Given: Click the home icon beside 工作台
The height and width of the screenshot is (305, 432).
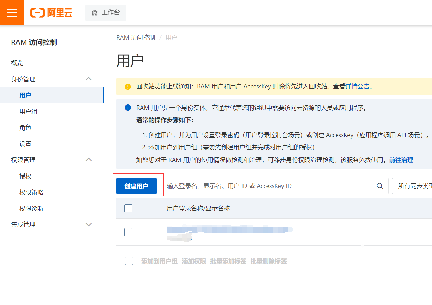Looking at the screenshot, I should point(95,13).
